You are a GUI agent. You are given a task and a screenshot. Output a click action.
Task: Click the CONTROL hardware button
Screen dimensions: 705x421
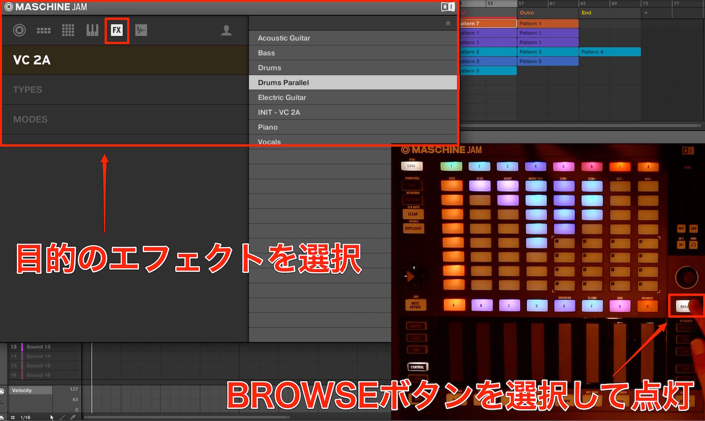point(417,367)
